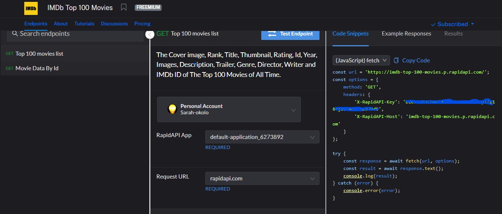Select the Top 100 movies list endpoint

point(75,54)
